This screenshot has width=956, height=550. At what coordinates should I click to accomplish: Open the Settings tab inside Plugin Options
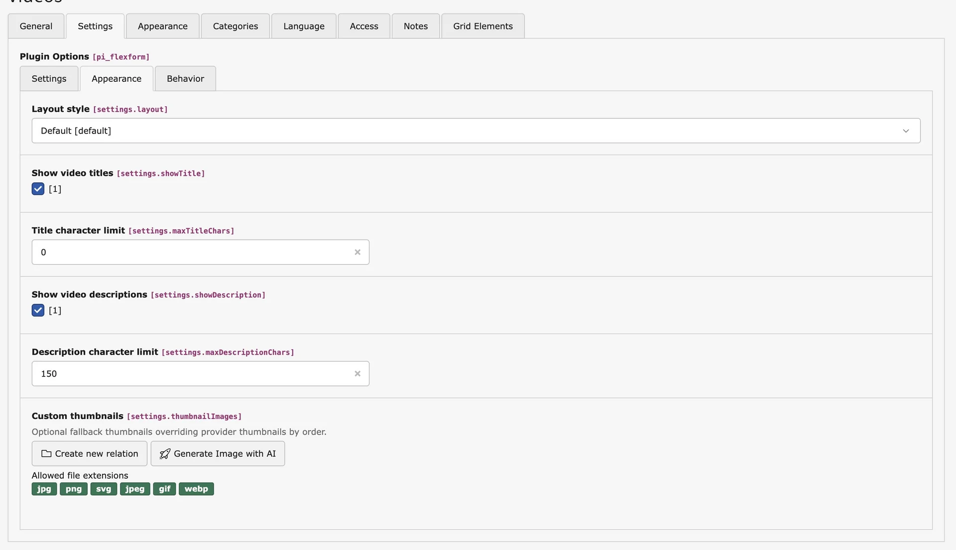tap(48, 78)
